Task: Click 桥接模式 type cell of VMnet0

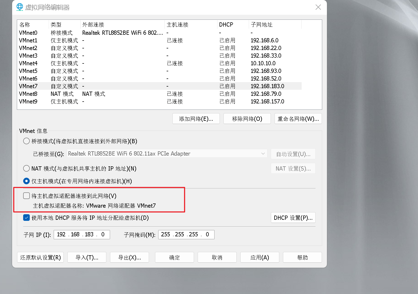Action: tap(62, 33)
